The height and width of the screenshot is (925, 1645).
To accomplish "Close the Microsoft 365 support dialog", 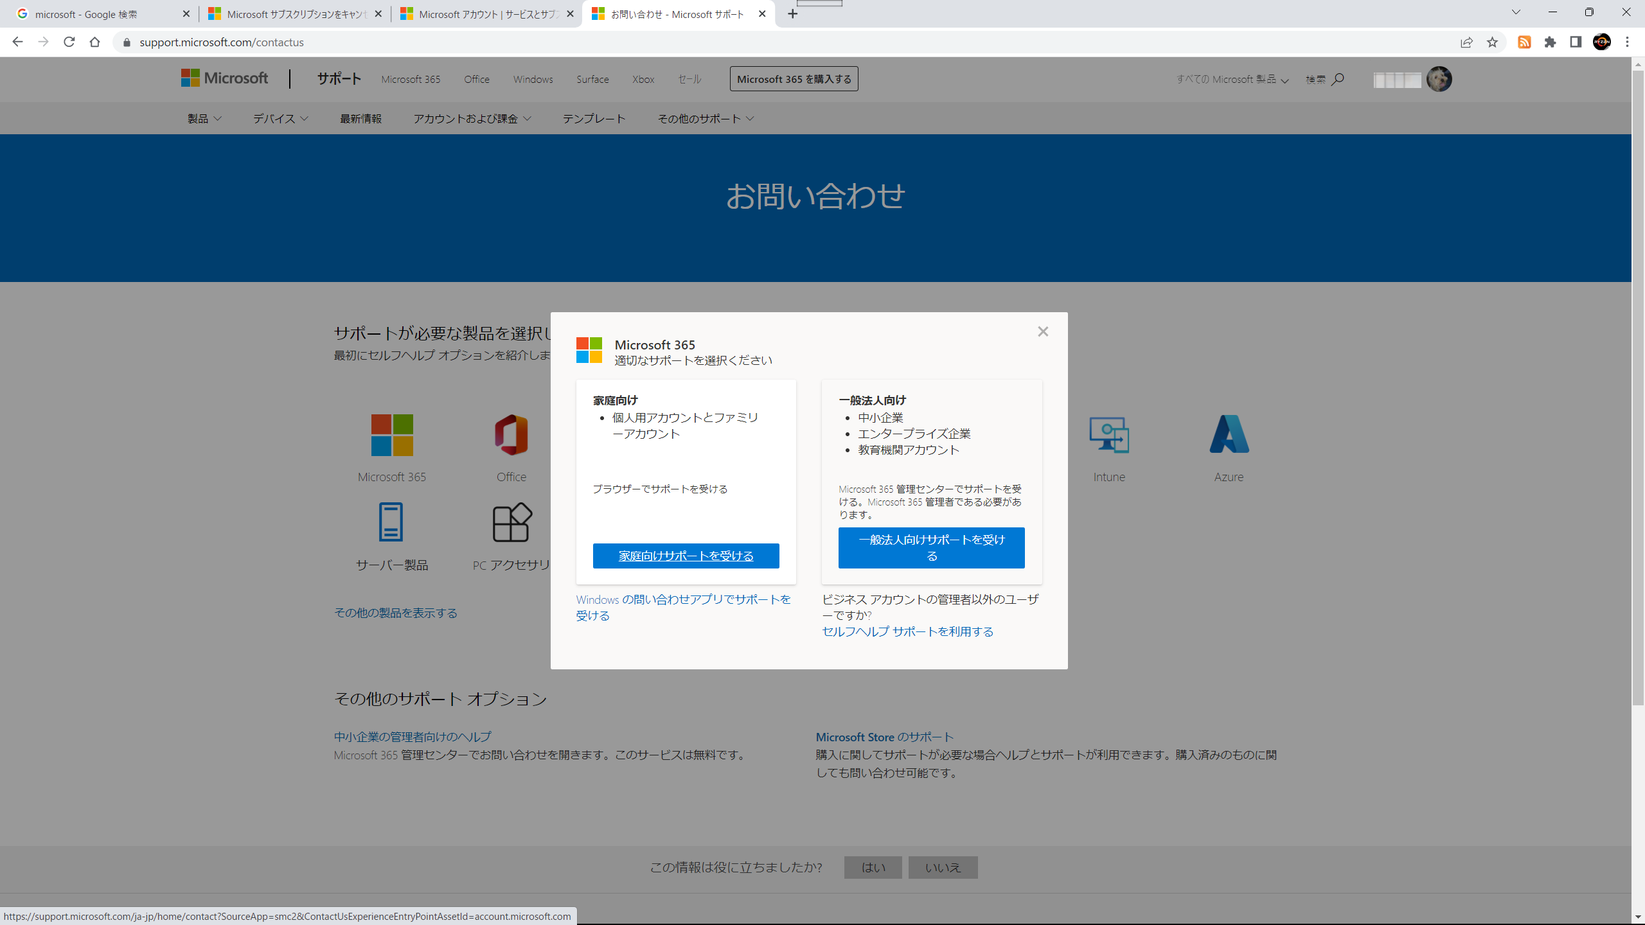I will point(1043,331).
